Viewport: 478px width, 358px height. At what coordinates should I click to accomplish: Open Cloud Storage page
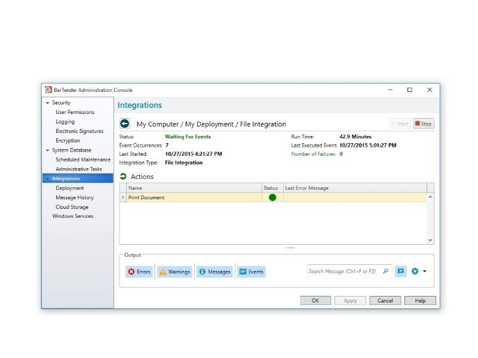(72, 206)
